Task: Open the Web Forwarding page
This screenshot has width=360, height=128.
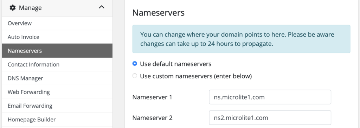Action: pos(57,92)
